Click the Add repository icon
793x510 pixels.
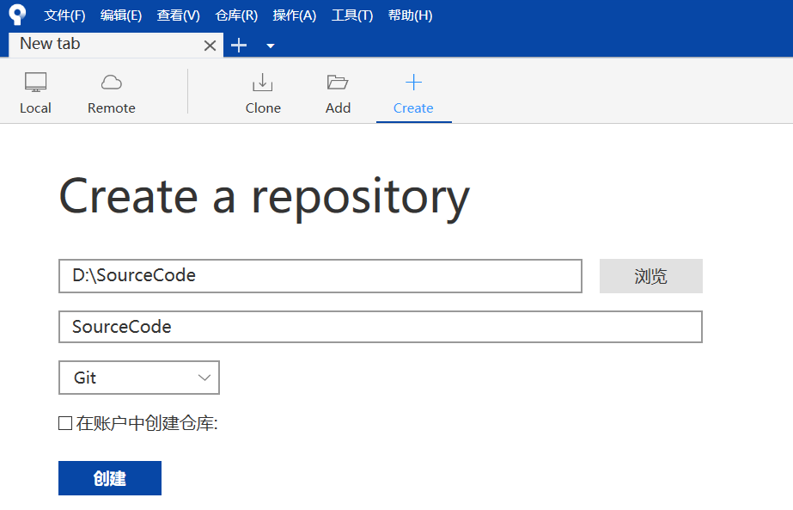(338, 92)
